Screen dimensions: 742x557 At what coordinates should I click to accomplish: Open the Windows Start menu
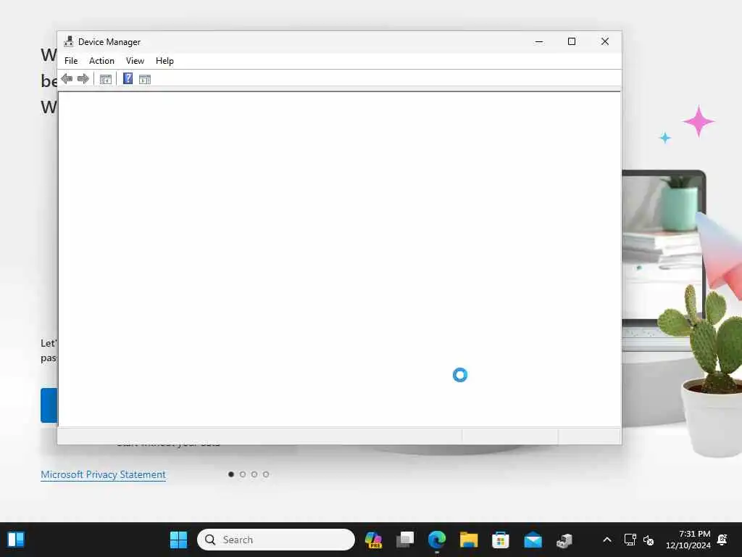tap(178, 540)
